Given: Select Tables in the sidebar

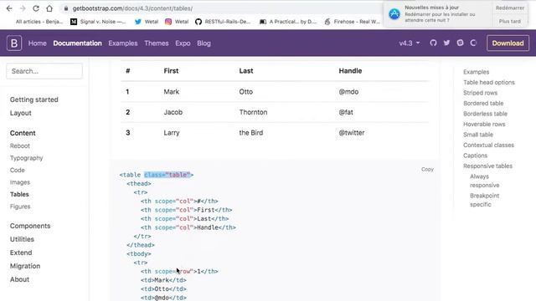Looking at the screenshot, I should [19, 194].
